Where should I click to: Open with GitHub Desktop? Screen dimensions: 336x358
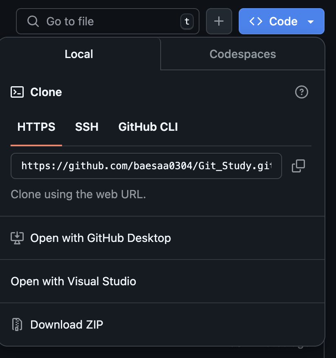click(162, 238)
